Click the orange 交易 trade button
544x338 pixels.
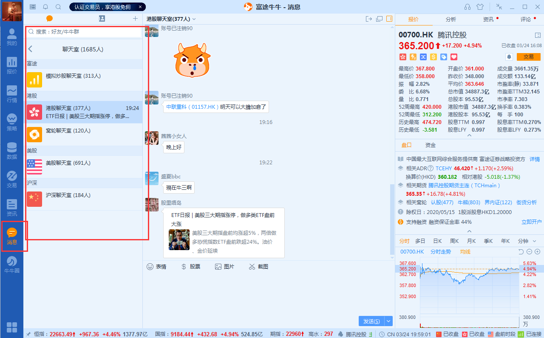point(528,56)
